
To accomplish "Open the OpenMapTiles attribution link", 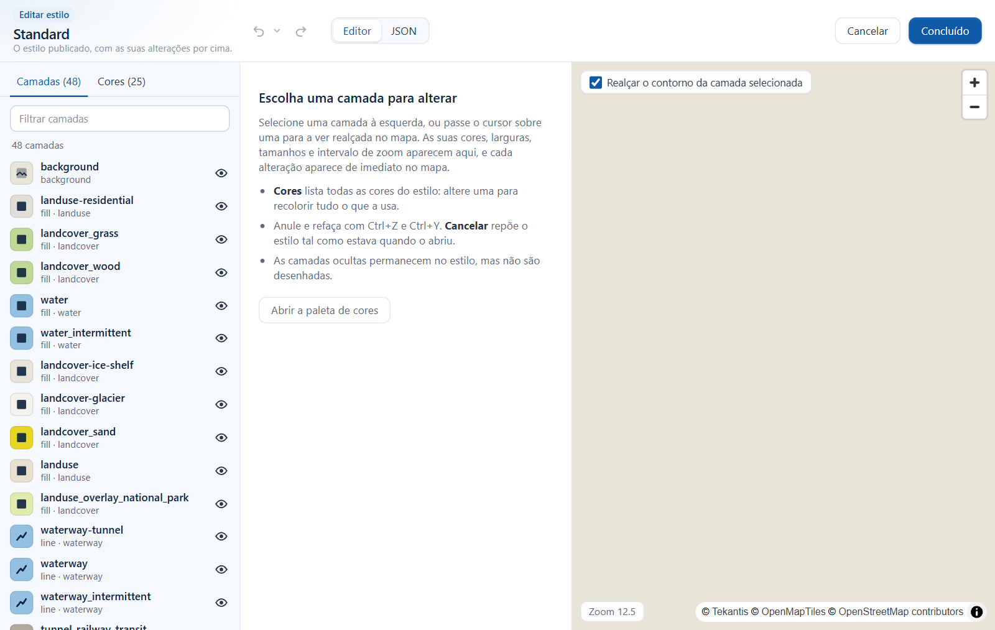I will pyautogui.click(x=793, y=612).
